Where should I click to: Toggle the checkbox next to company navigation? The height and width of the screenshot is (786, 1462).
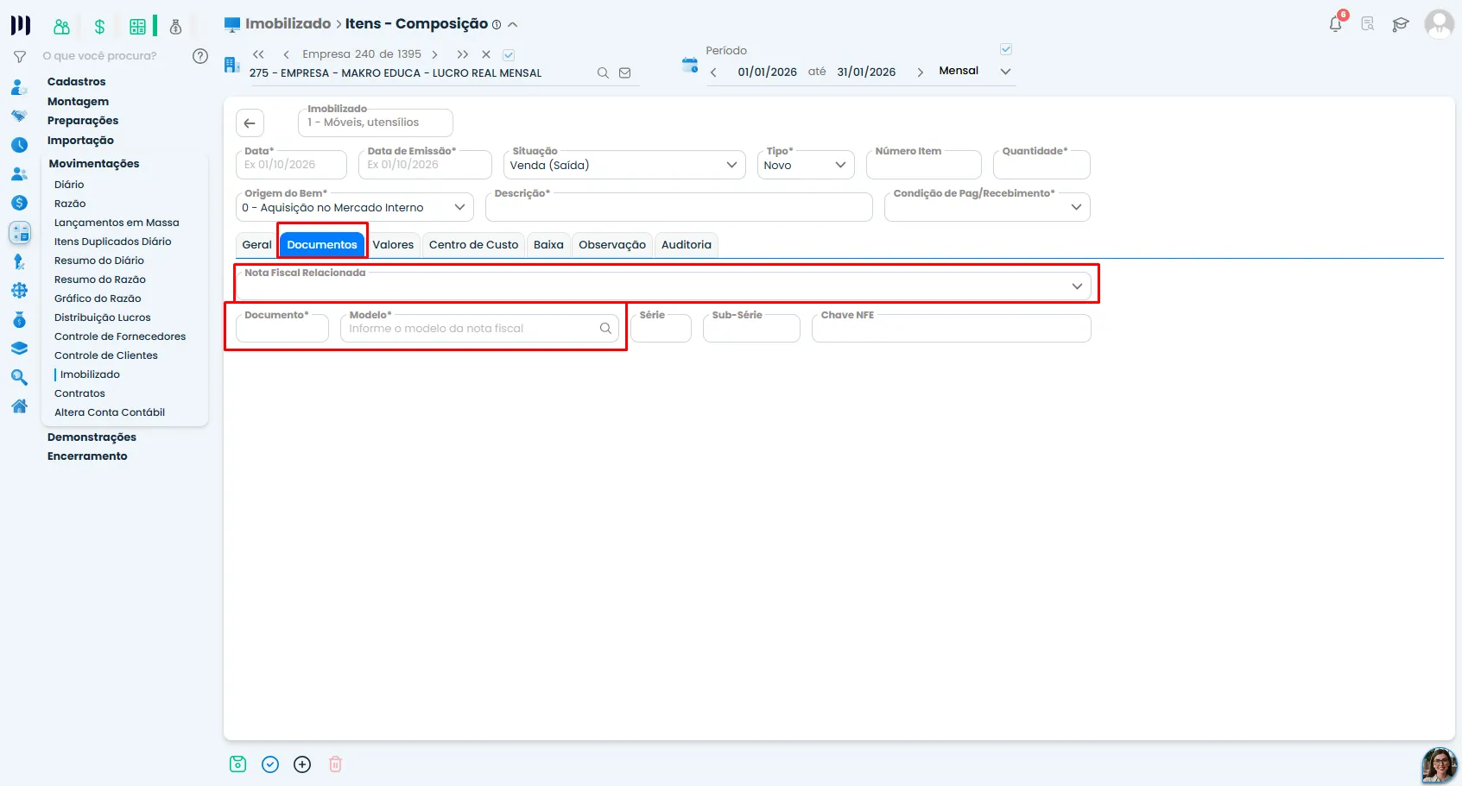tap(509, 54)
